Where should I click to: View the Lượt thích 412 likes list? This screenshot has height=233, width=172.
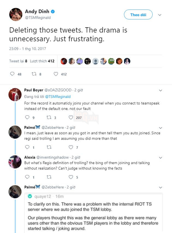point(42,61)
